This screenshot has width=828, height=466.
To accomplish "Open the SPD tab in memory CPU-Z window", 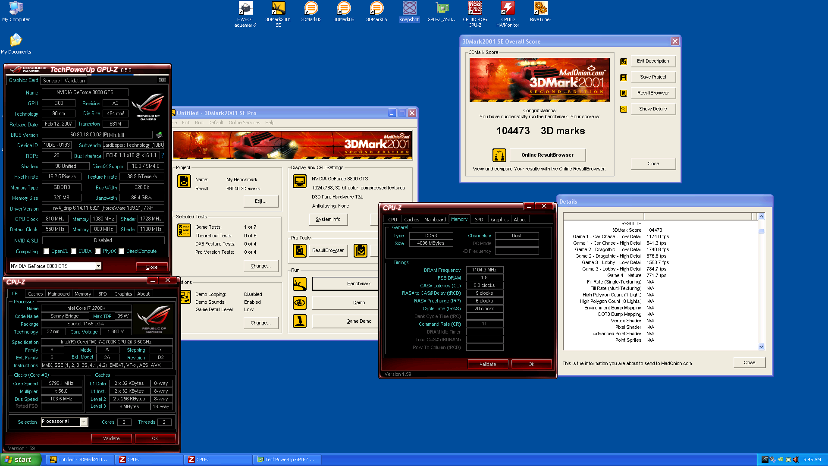I will [x=479, y=220].
